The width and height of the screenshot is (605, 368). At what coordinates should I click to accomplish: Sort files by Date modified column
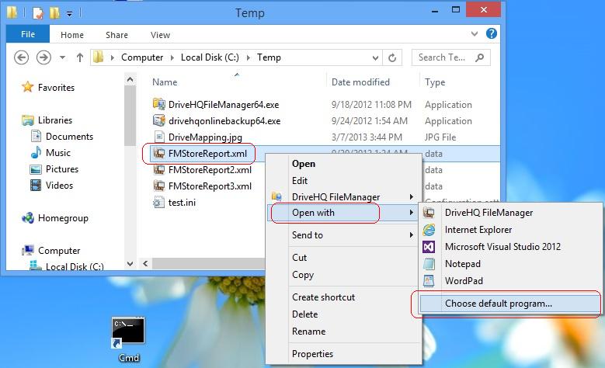pyautogui.click(x=360, y=82)
